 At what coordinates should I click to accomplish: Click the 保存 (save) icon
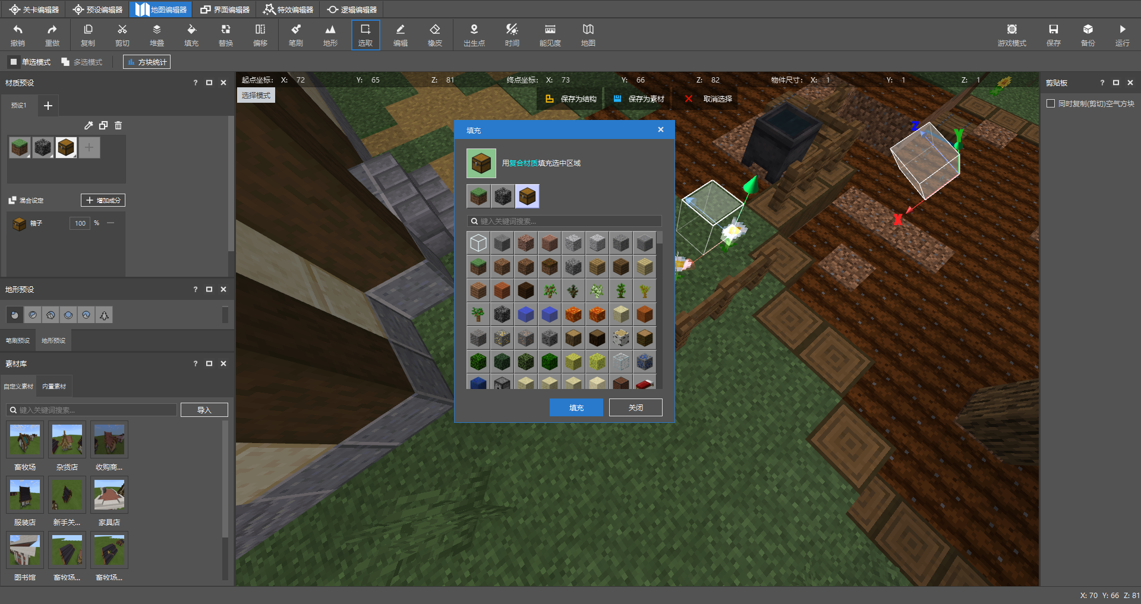click(x=1054, y=35)
